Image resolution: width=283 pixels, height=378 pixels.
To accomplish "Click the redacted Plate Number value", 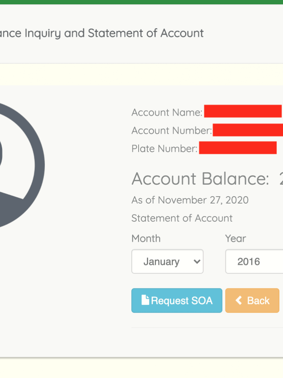I will [x=238, y=148].
